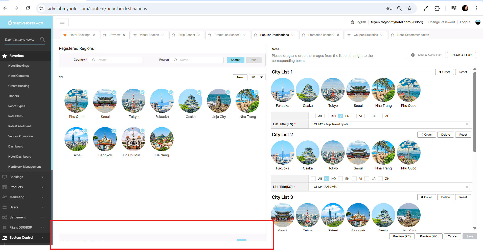
Task: Uncheck the KO box in City List 2
Action: pos(327,179)
